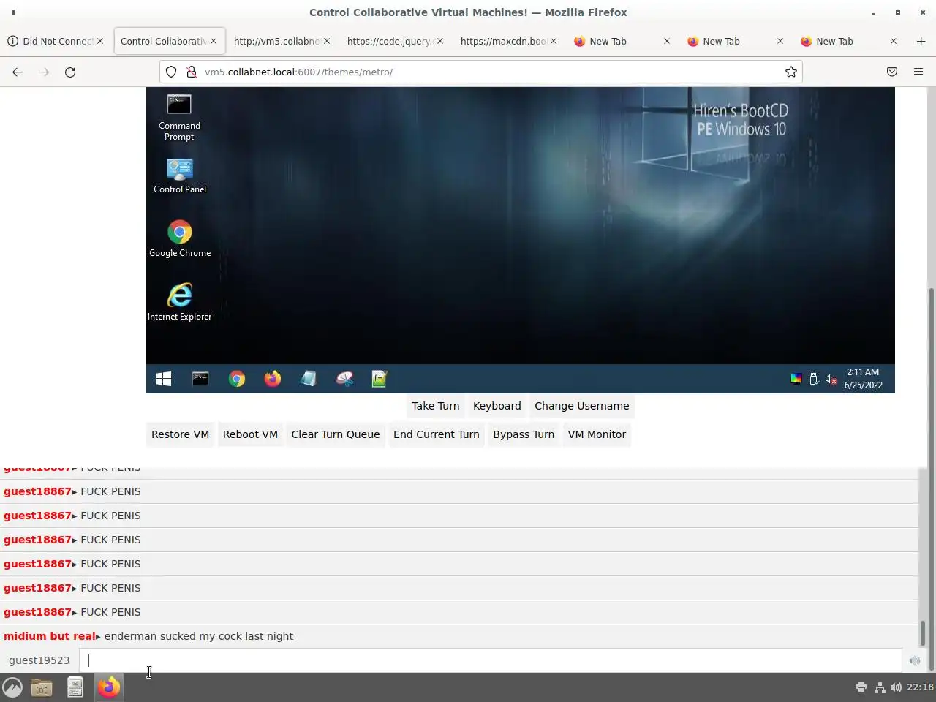Click Take Turn button

(435, 406)
